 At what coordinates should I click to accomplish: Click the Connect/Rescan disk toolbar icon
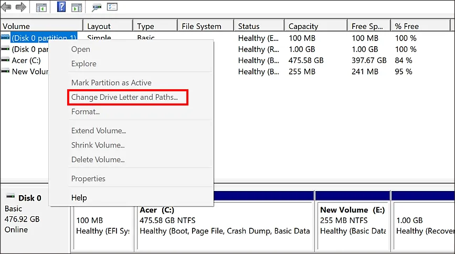[97, 7]
